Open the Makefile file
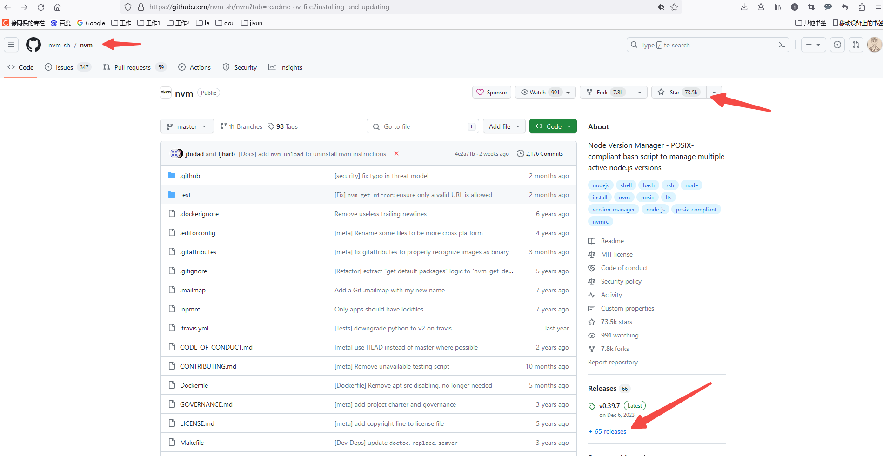Screen dimensions: 883x456 point(192,443)
